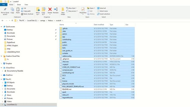Open Music under This PC
The height and width of the screenshot is (107, 190).
point(9,95)
